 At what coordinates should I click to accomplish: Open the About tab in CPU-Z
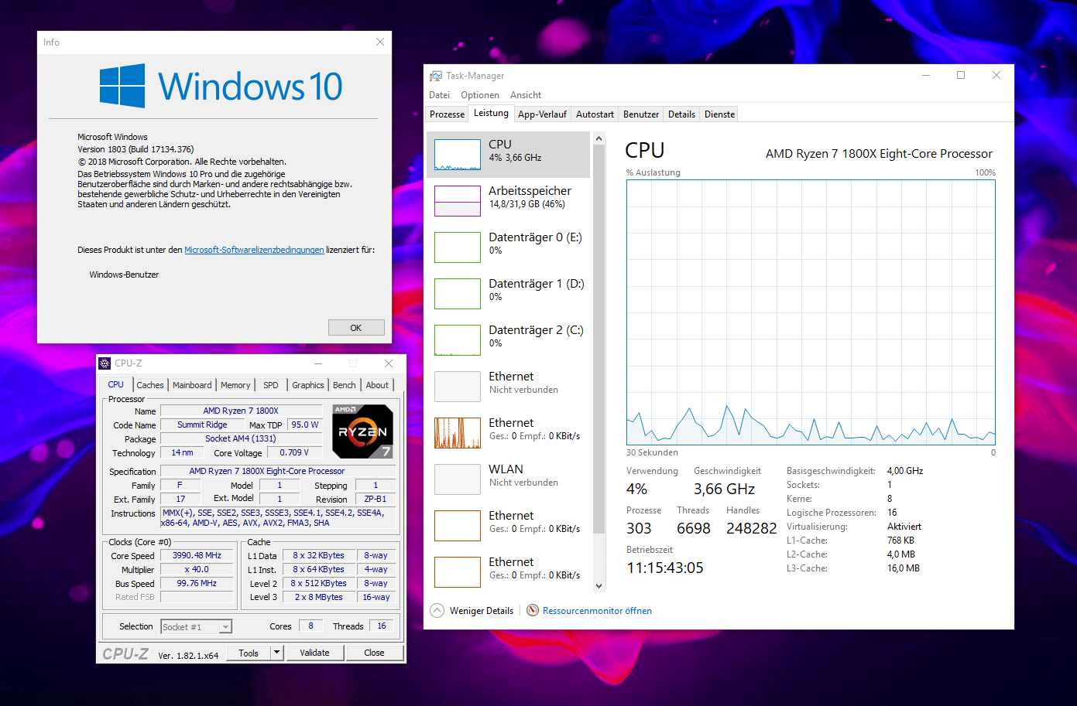pyautogui.click(x=377, y=385)
